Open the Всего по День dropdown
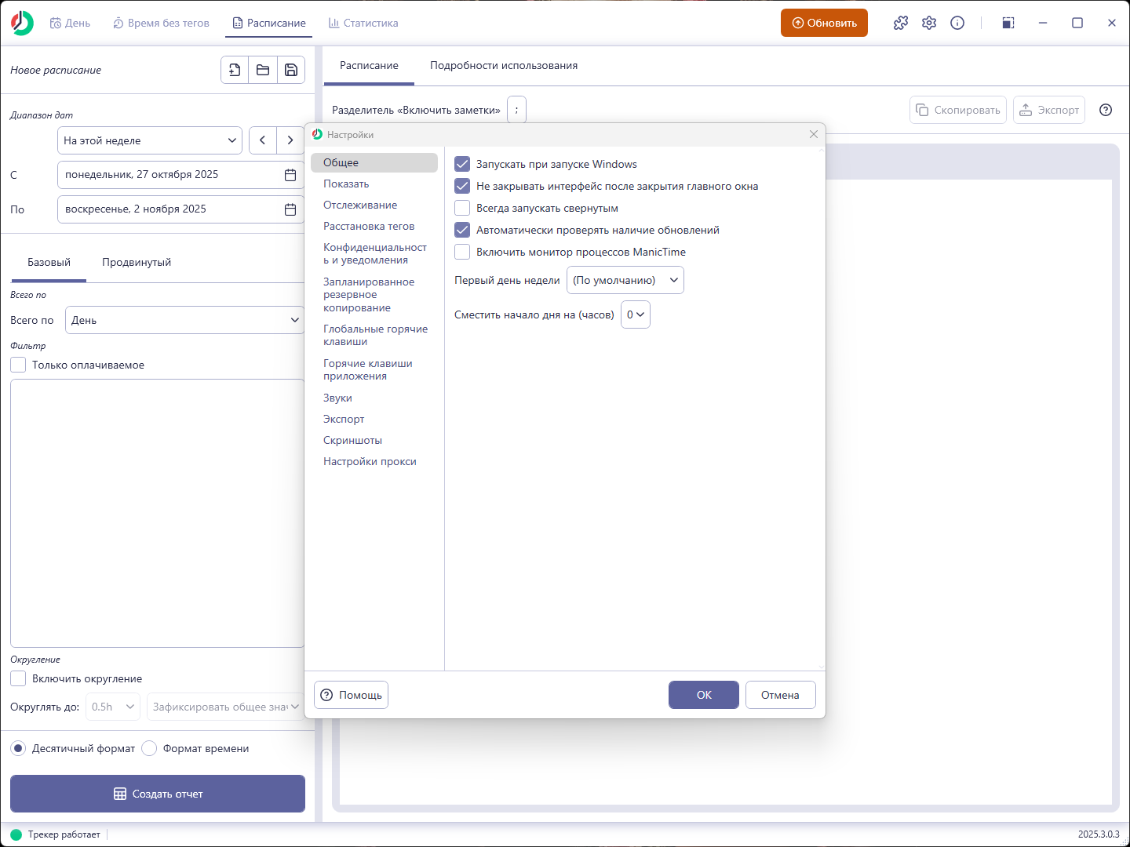 [184, 320]
